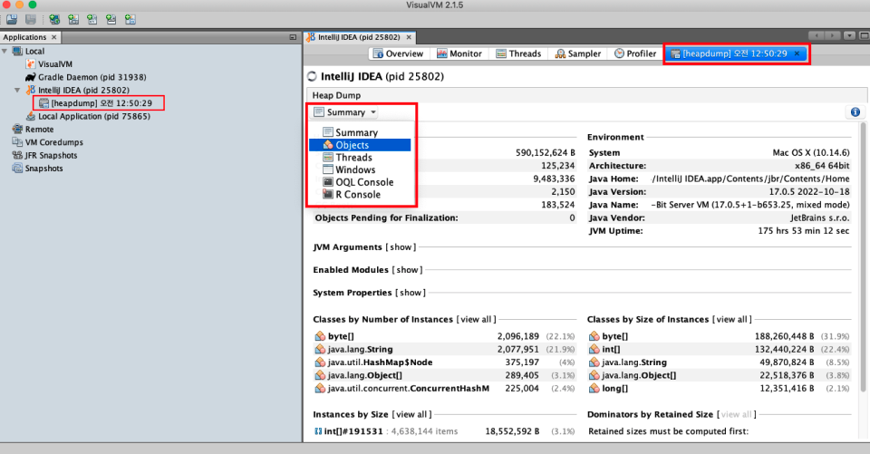This screenshot has height=454, width=870.
Task: Switch to the Overview tab
Action: click(x=399, y=53)
